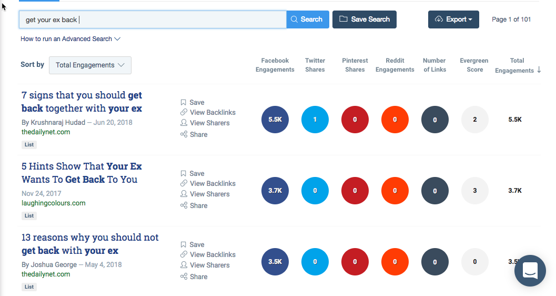The height and width of the screenshot is (296, 556).
Task: Sort by the Evergreen Score column header
Action: (x=474, y=65)
